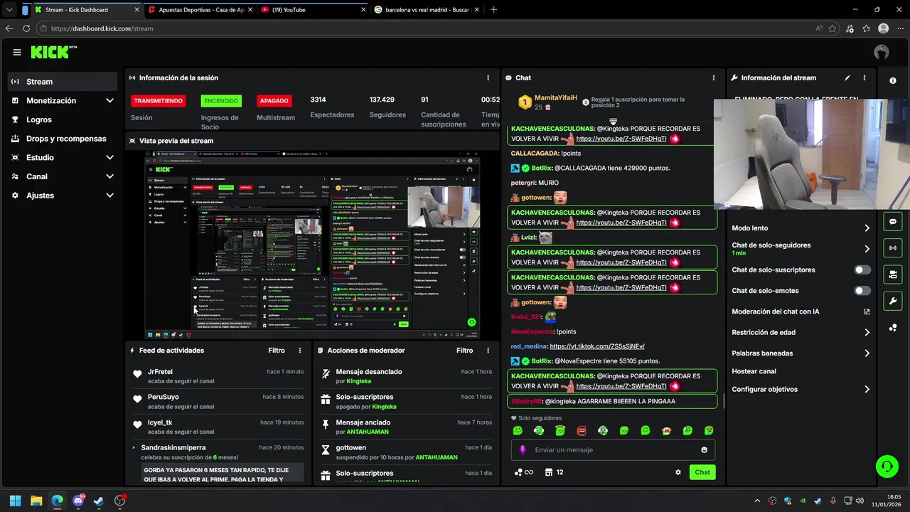Toggle Chat de solo-suscriptores switch
The height and width of the screenshot is (512, 910).
[862, 270]
